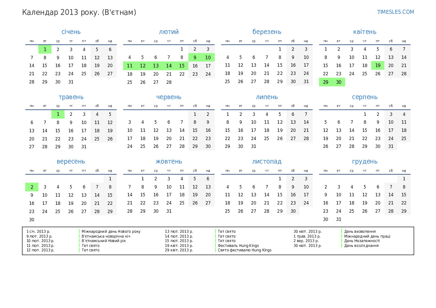Click 'нд' weekday header in квітень
This screenshot has width=436, height=308.
(404, 41)
